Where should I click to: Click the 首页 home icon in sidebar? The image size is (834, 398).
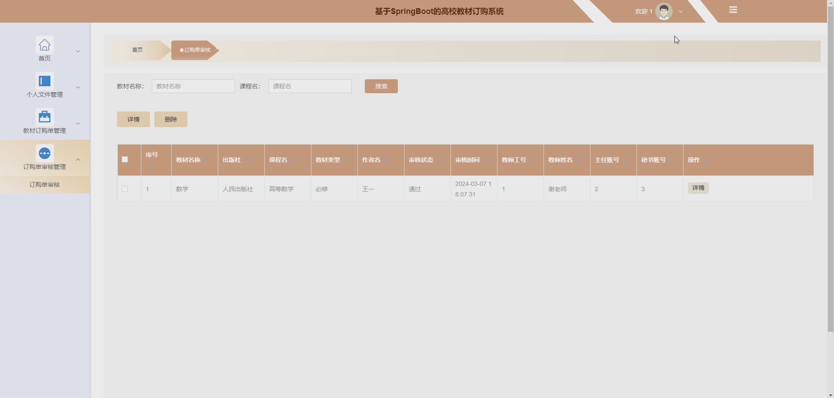44,45
